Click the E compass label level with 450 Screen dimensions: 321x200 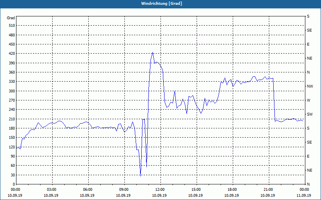[x=308, y=44]
